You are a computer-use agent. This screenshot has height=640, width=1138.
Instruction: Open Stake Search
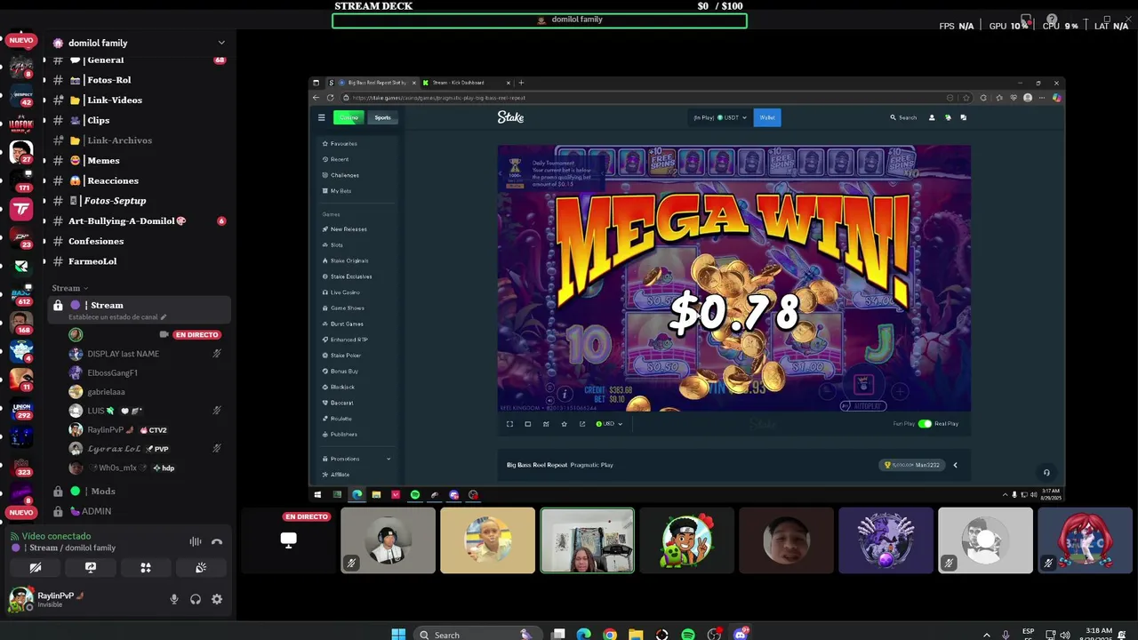[903, 117]
